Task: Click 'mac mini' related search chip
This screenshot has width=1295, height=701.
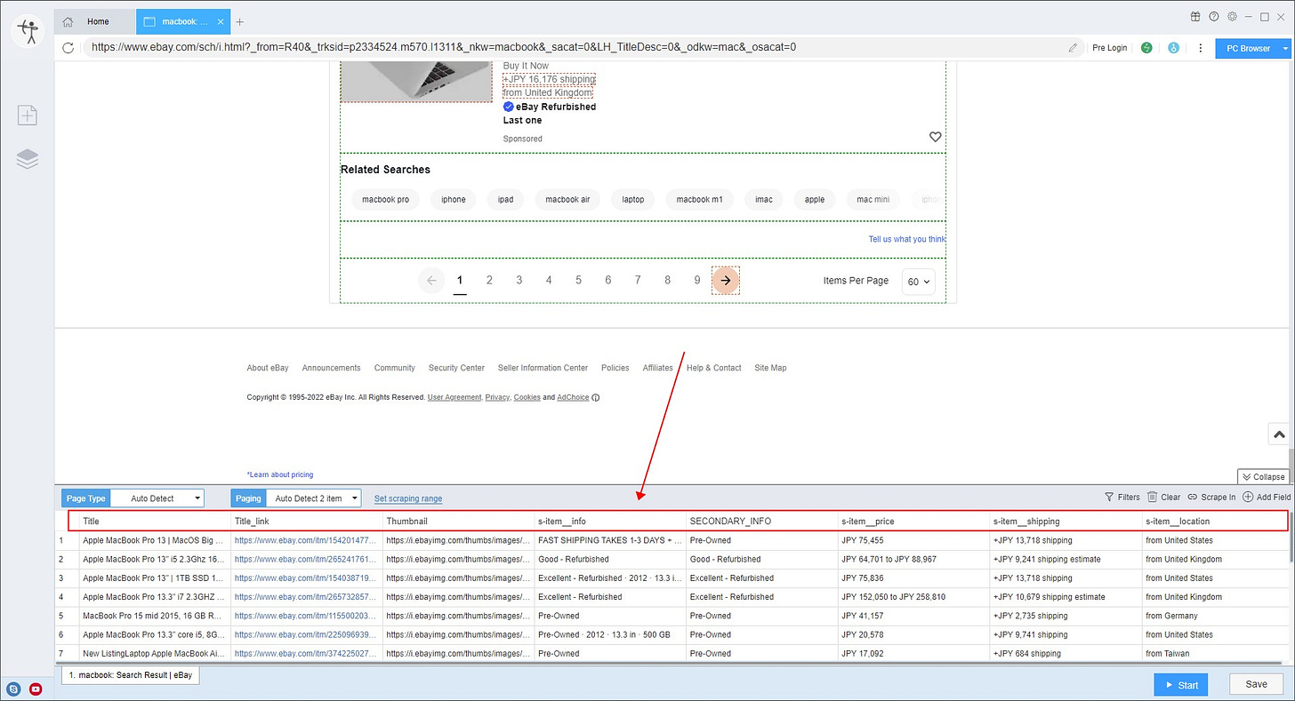Action: point(873,199)
